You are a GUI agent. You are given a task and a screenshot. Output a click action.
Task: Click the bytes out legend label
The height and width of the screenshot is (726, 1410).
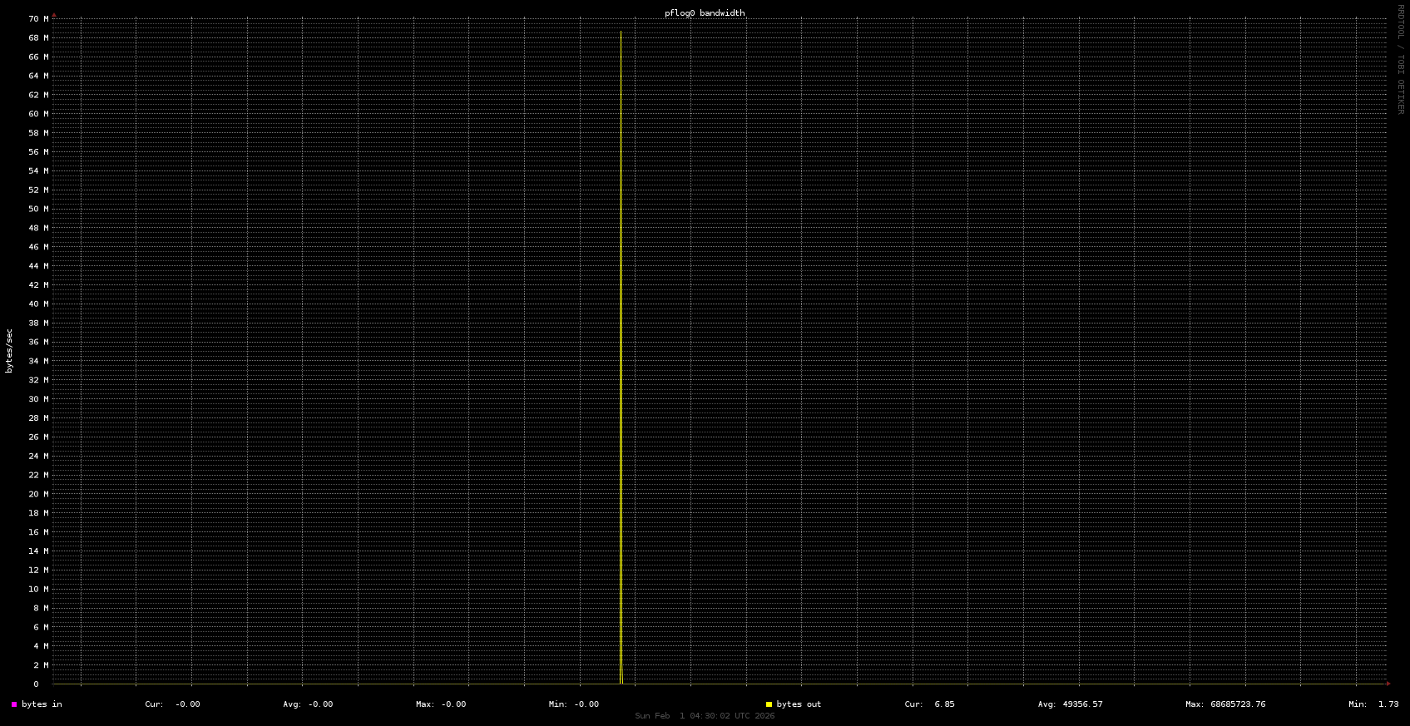coord(799,704)
